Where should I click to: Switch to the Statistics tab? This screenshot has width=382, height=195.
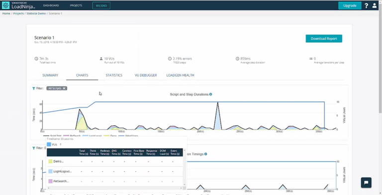[114, 75]
